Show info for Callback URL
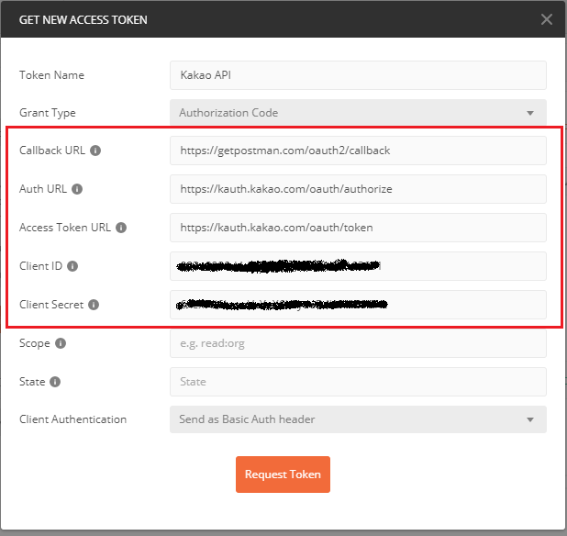Image resolution: width=567 pixels, height=536 pixels. click(x=95, y=151)
